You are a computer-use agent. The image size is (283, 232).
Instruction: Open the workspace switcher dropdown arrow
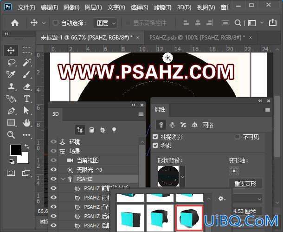click(x=262, y=23)
